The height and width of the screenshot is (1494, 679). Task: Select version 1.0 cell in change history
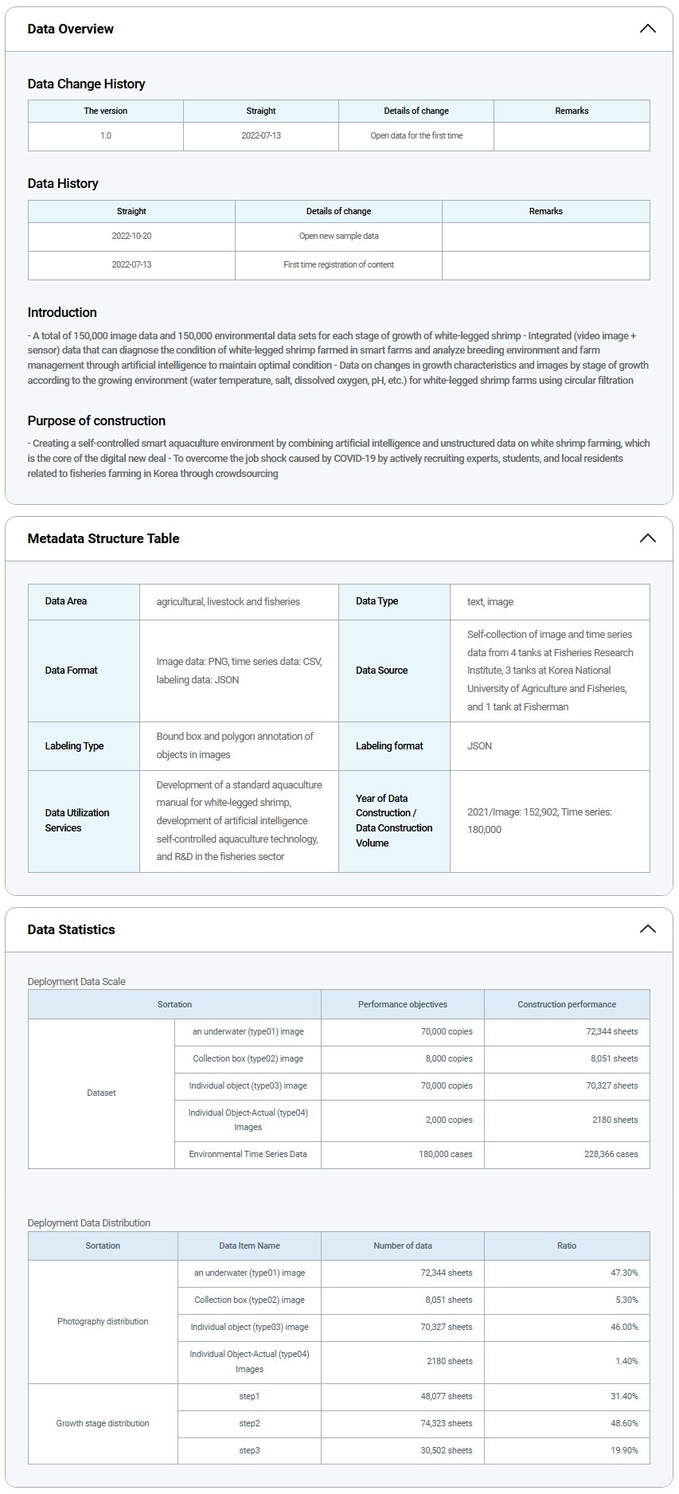(x=106, y=135)
